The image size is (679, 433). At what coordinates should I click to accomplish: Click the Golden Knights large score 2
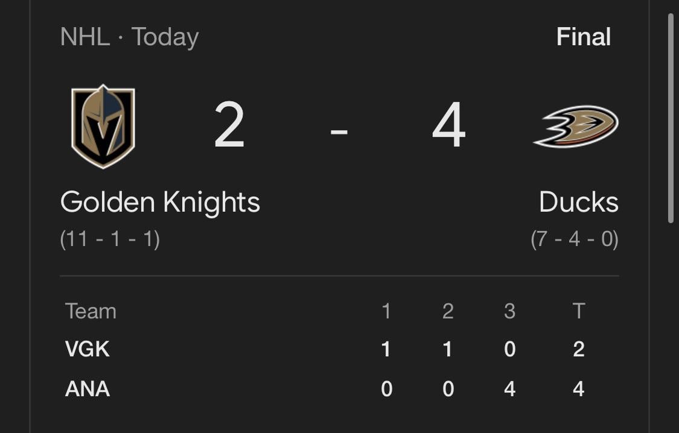click(229, 126)
